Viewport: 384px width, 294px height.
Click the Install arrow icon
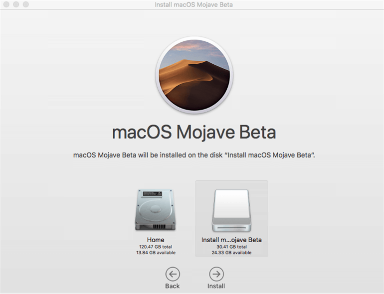click(x=216, y=274)
